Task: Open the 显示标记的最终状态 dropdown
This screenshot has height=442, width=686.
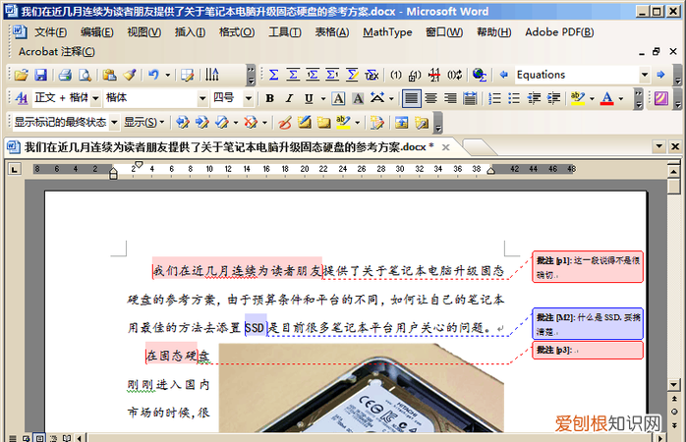Action: 114,123
